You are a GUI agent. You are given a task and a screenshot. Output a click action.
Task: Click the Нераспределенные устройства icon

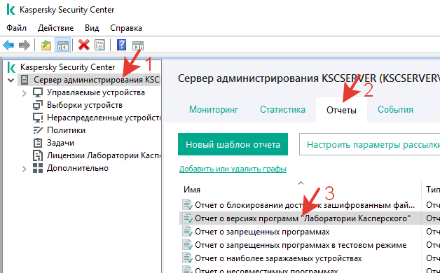coord(38,118)
